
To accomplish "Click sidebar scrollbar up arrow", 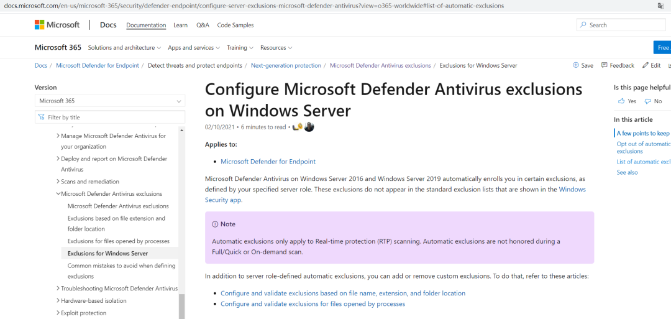I will pyautogui.click(x=182, y=130).
